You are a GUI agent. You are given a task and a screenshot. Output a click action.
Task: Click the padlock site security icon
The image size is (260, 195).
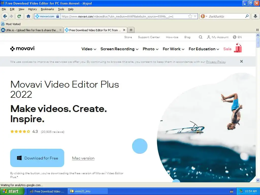58,16
